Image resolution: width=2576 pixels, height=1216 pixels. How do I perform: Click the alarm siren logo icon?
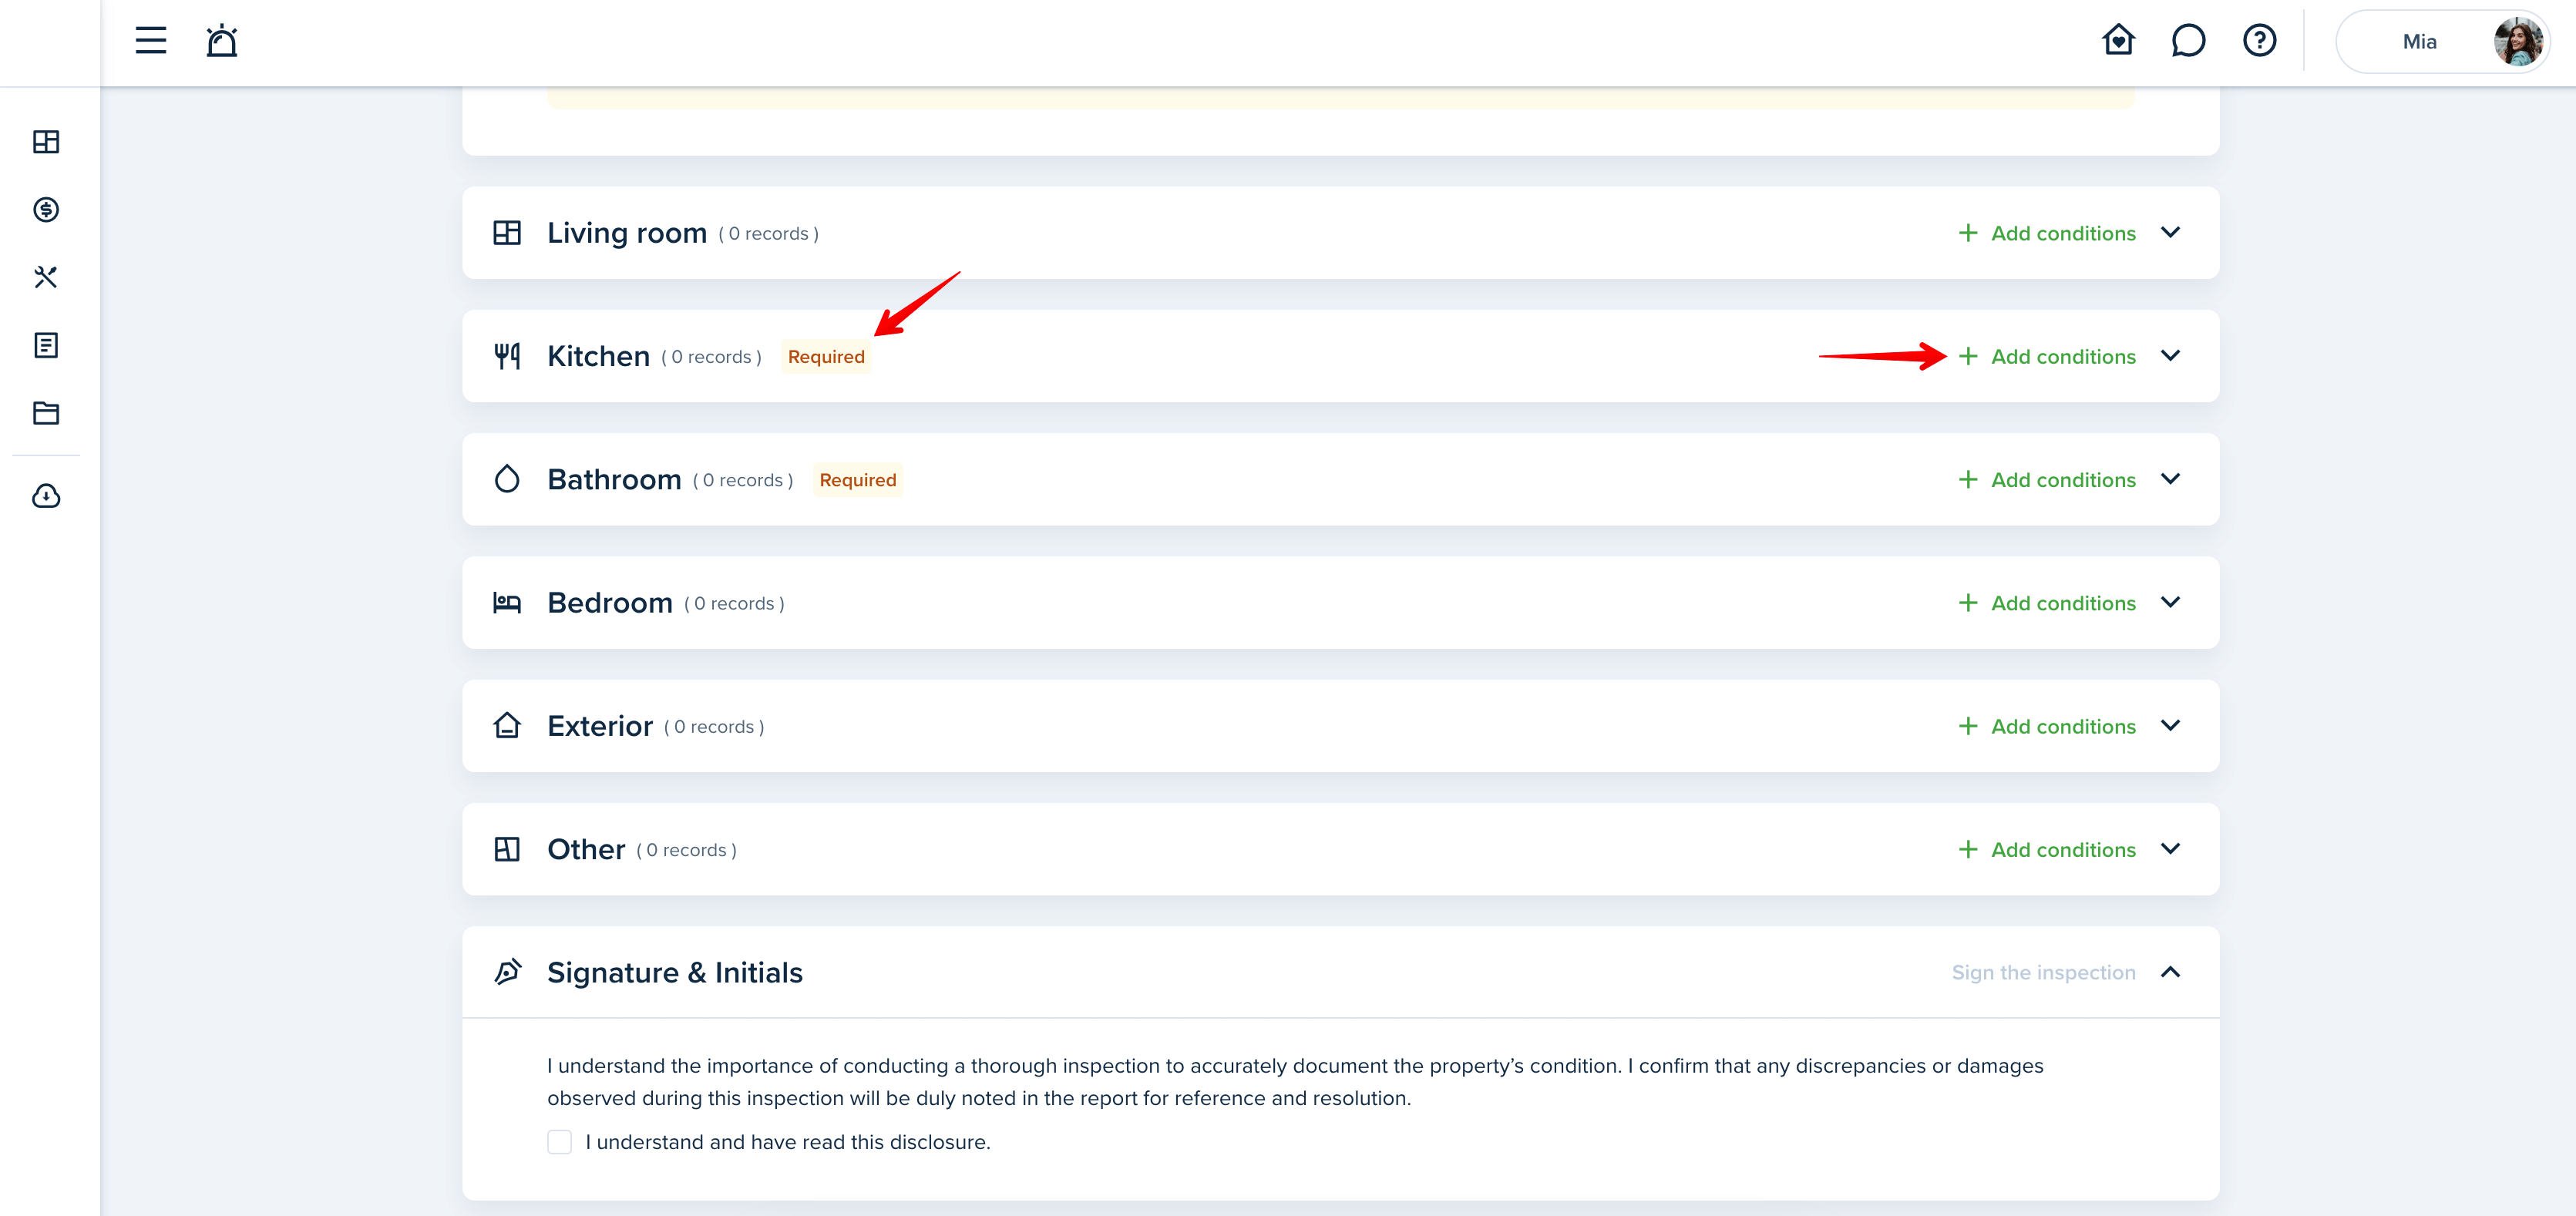(x=222, y=41)
